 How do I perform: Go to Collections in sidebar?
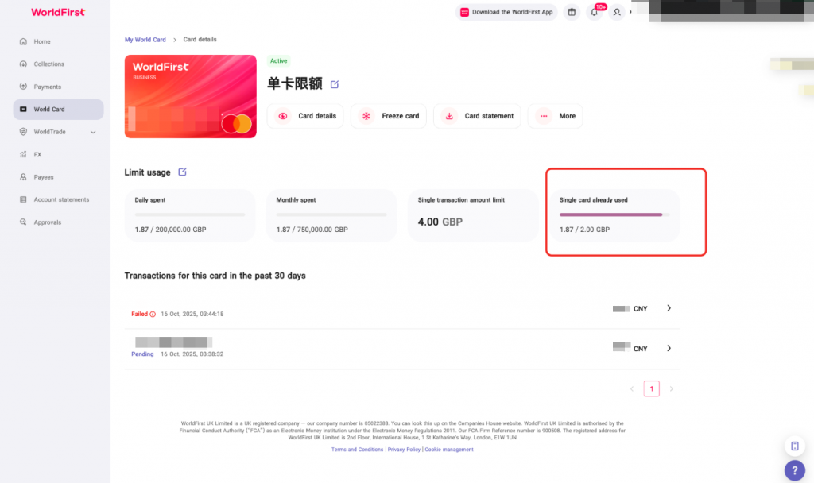(x=48, y=64)
